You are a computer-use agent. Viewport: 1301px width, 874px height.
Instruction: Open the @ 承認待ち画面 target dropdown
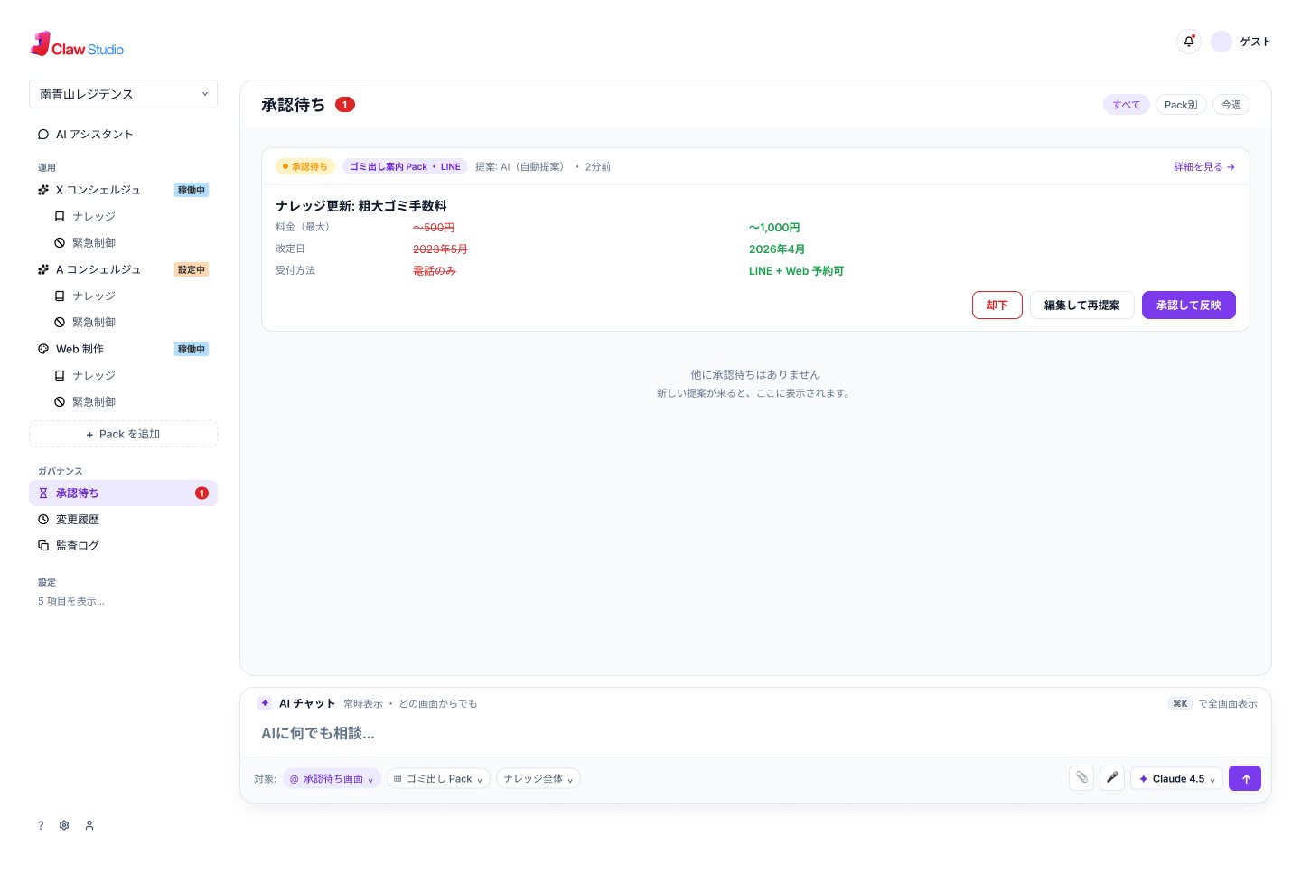point(332,779)
